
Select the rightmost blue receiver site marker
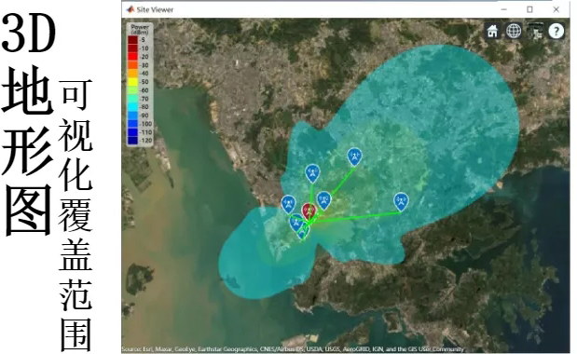[401, 202]
